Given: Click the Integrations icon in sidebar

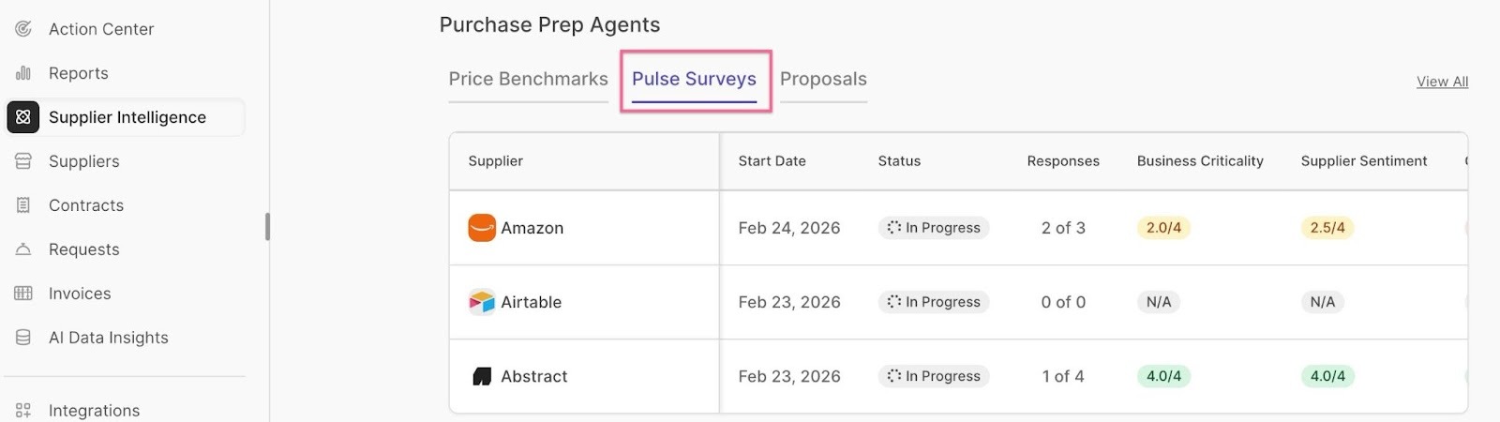Looking at the screenshot, I should point(23,410).
